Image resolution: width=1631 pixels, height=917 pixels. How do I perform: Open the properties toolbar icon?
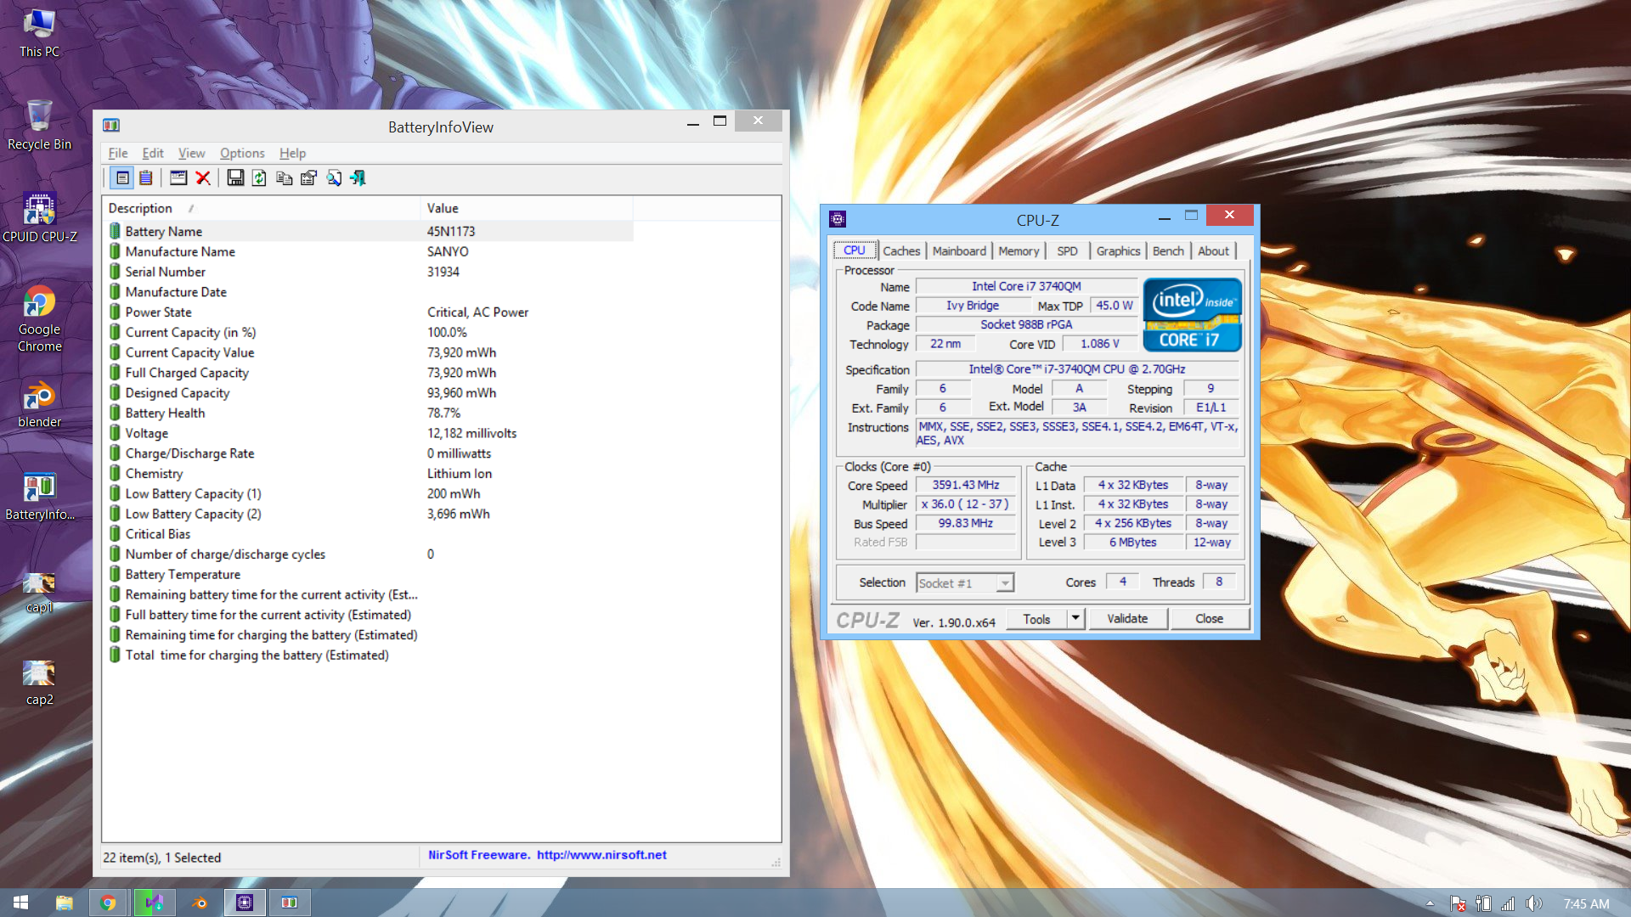click(x=308, y=177)
